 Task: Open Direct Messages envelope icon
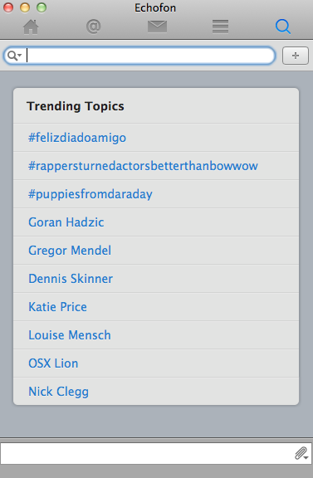coord(157,27)
